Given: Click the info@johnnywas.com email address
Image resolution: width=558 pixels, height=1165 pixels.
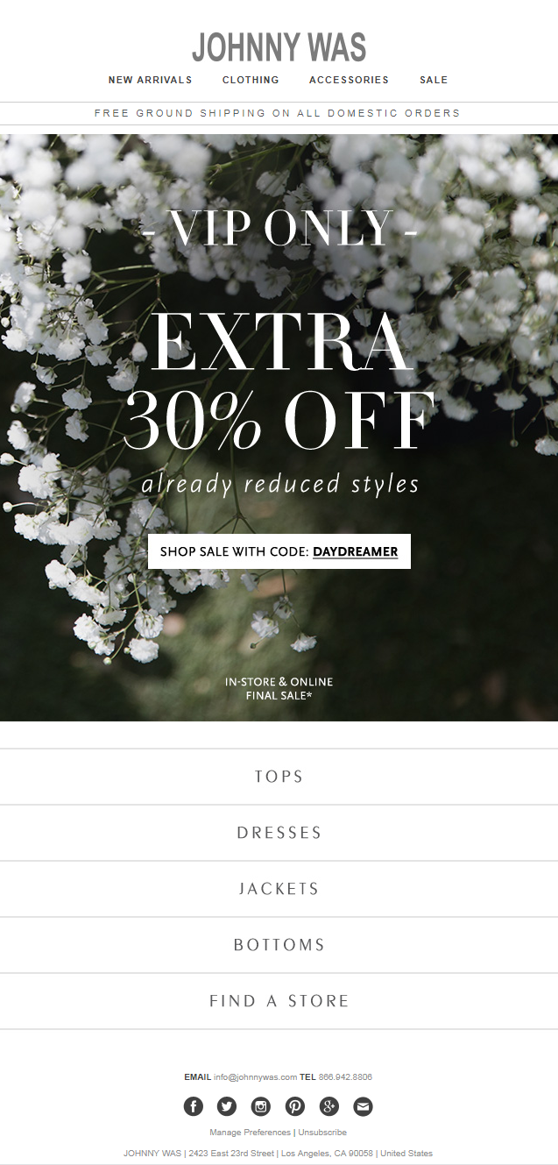Looking at the screenshot, I should click(x=255, y=1077).
